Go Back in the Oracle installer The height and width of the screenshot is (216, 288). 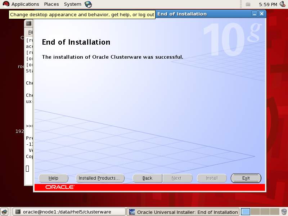pyautogui.click(x=147, y=178)
